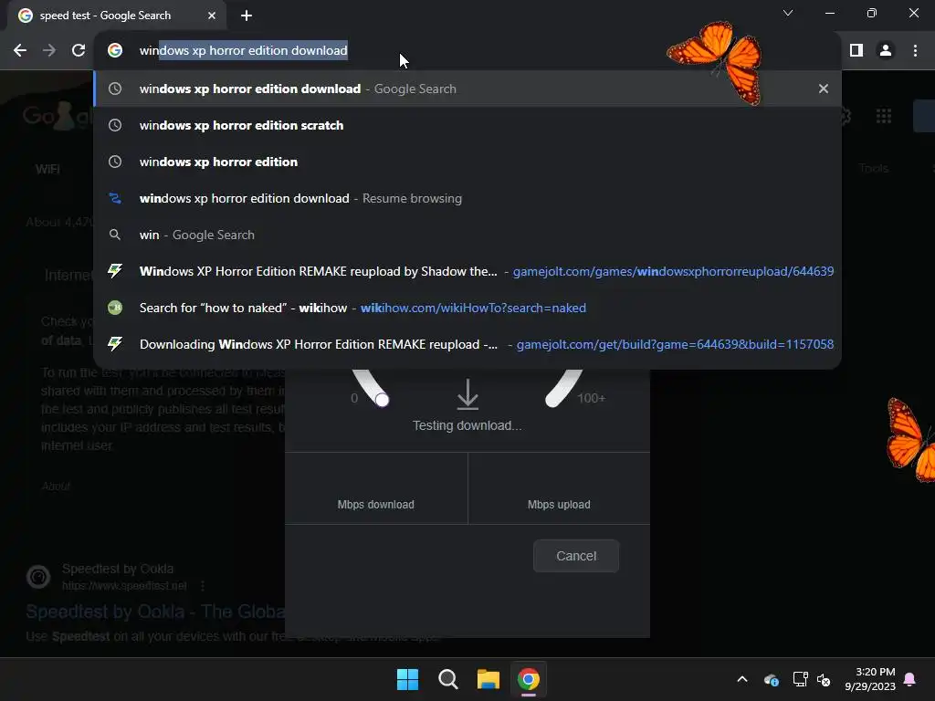The width and height of the screenshot is (935, 701).
Task: Open the wikihow search suggestion
Action: (x=467, y=308)
